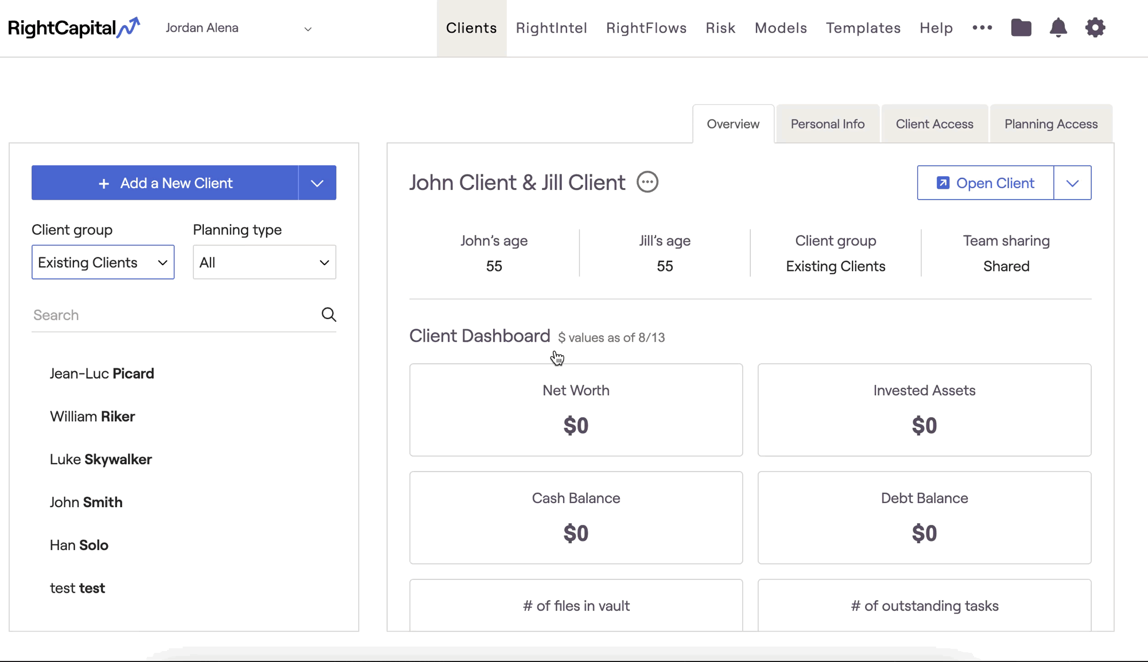The height and width of the screenshot is (662, 1148).
Task: Click the three-dot more menu in navbar
Action: pos(982,28)
